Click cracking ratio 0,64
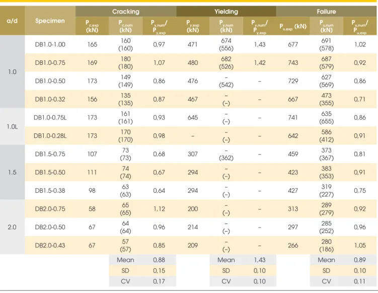378x293 pixels. (x=159, y=190)
